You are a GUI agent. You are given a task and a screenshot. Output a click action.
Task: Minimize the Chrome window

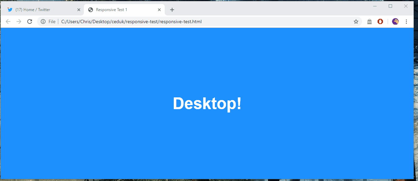(375, 6)
